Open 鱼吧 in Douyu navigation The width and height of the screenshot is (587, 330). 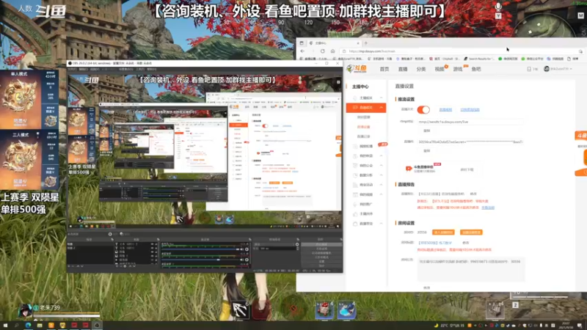click(x=476, y=69)
